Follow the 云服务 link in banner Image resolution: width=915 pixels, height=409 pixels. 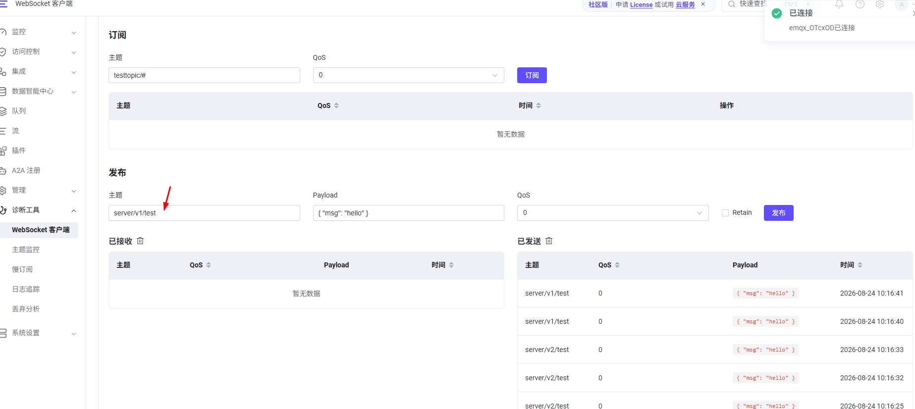point(685,5)
